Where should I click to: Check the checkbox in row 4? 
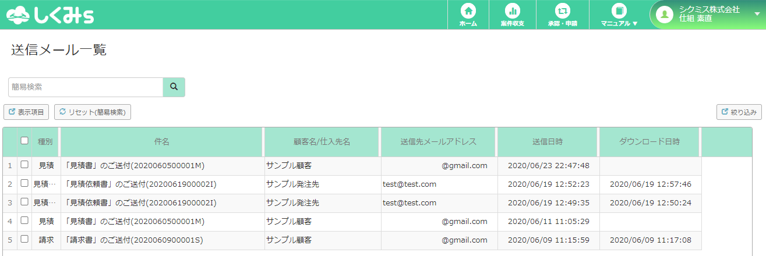(24, 221)
